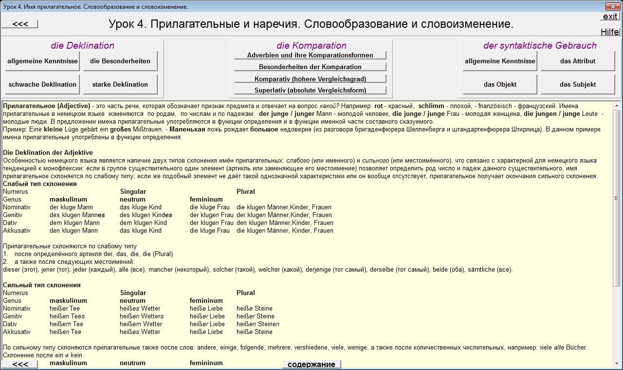Click the scrollbar up arrow
The height and width of the screenshot is (370, 623).
pos(616,105)
